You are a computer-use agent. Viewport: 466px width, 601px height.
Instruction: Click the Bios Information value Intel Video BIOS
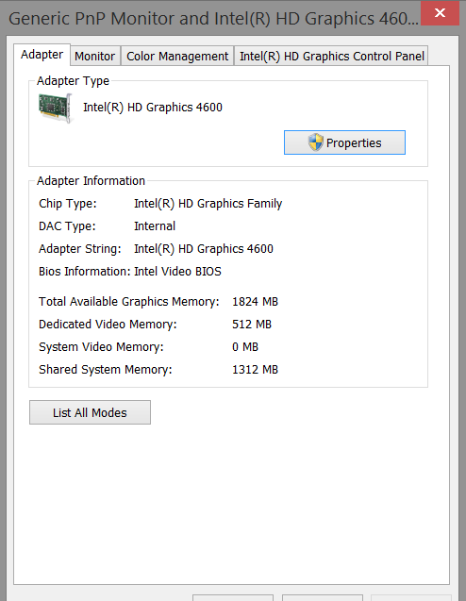177,272
